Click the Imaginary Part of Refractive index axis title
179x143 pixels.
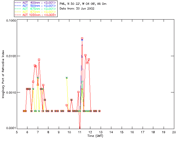(3, 74)
